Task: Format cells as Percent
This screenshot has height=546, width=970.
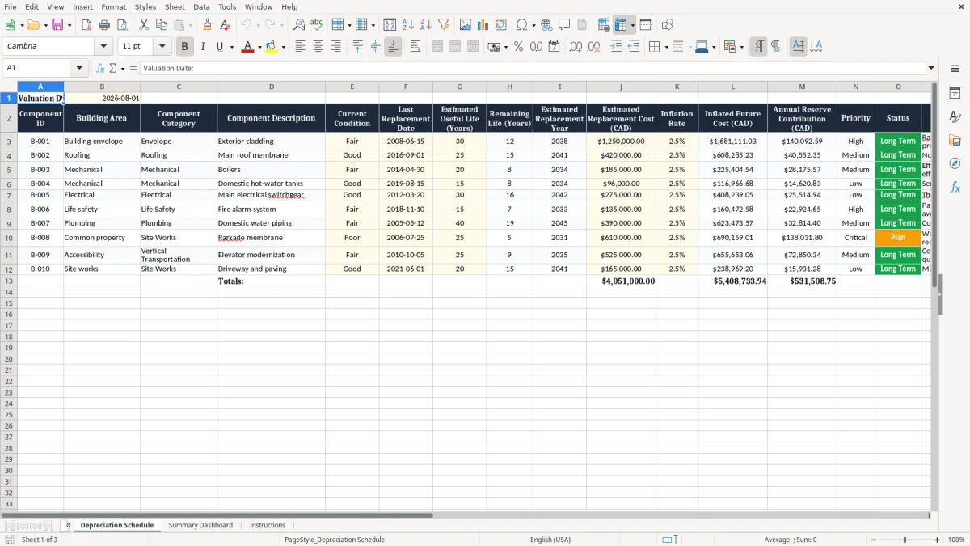Action: pos(518,47)
